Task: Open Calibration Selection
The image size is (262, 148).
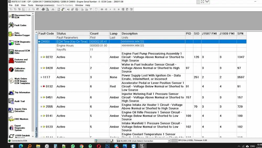Action: [17, 69]
